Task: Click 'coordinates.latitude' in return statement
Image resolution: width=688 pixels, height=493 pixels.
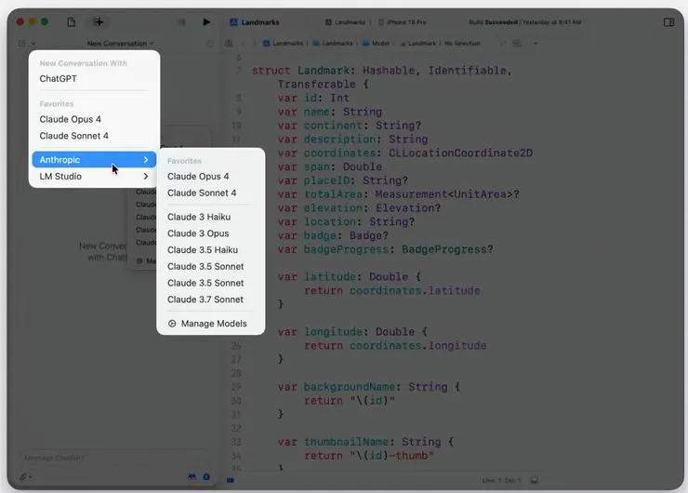Action: [x=415, y=290]
